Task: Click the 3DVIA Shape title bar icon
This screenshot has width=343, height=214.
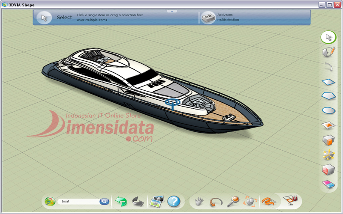Action: click(4, 5)
